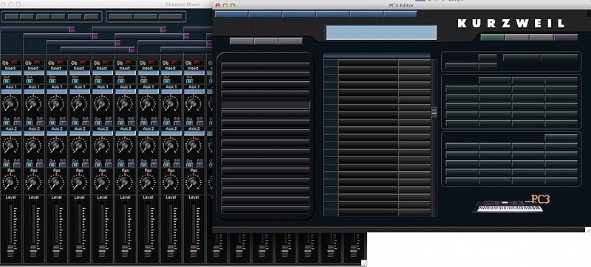Screen dimensions: 591x267
Task: Click the Pan knob on first mixer strip
Action: coord(10,182)
